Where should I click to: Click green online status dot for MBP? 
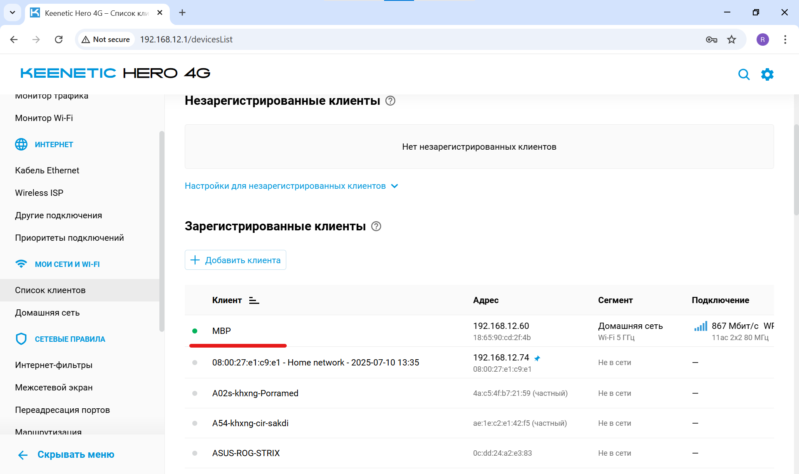point(195,331)
